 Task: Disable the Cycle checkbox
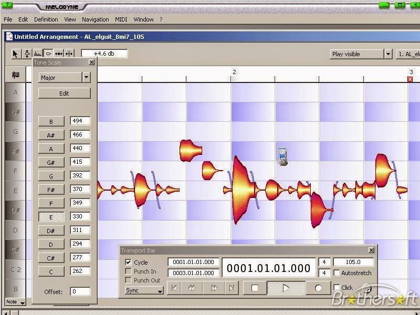[x=128, y=262]
